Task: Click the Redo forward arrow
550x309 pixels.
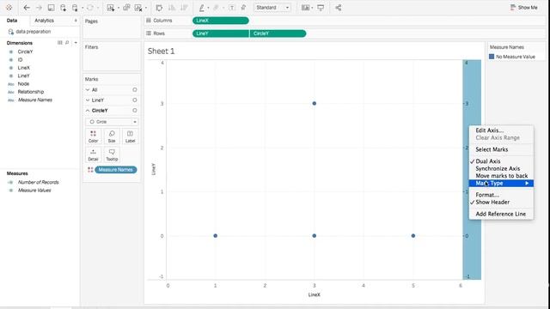Action: tap(39, 8)
